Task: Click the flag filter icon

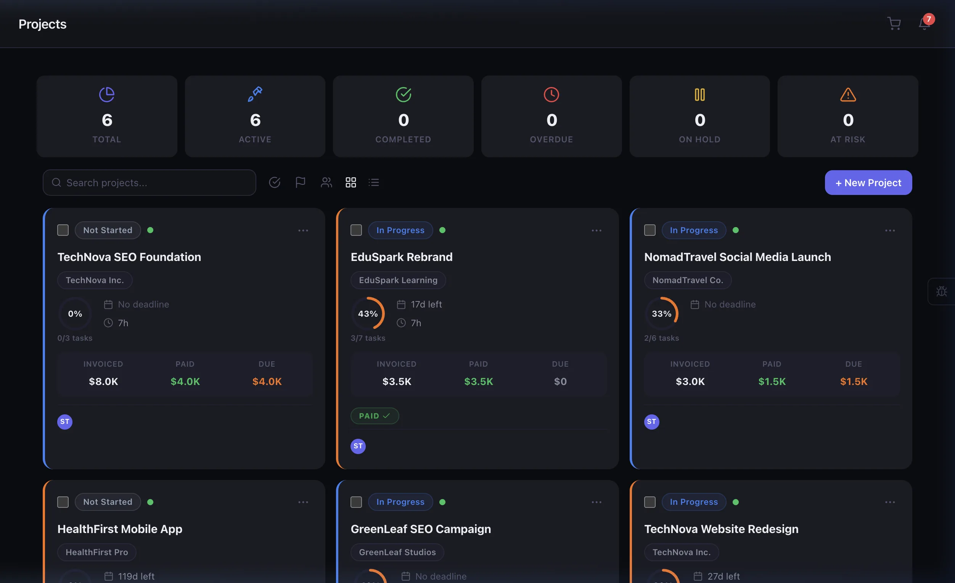Action: 300,182
